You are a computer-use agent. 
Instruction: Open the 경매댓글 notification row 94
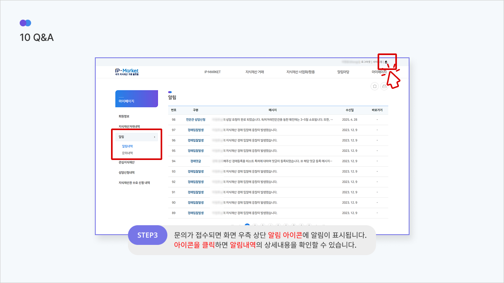pos(196,161)
